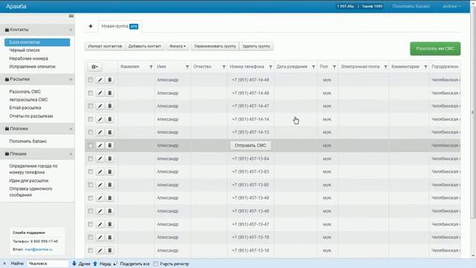476x268 pixels.
Task: Delete contact with phone +7 (951) 457-14-48
Action: point(109,93)
